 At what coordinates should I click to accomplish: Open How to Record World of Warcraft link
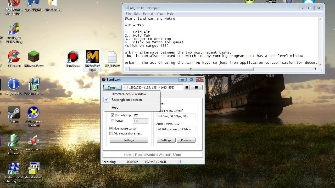pos(153,155)
